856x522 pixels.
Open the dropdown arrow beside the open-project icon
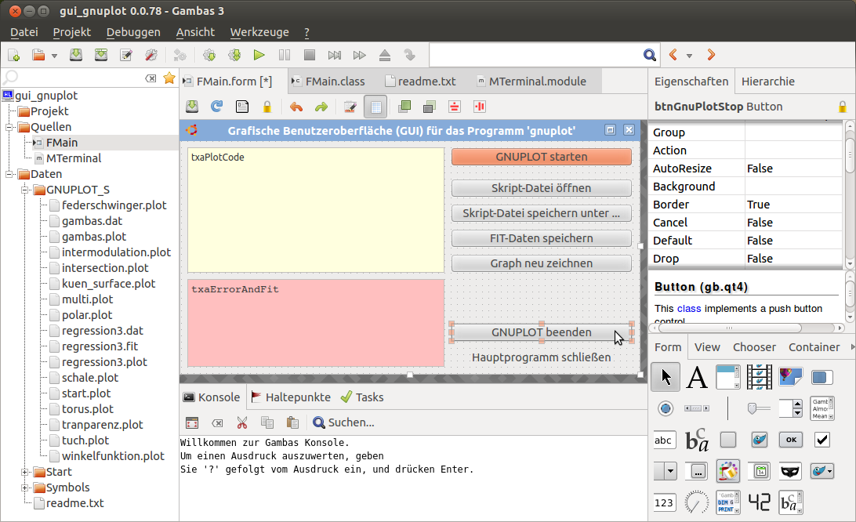coord(54,56)
